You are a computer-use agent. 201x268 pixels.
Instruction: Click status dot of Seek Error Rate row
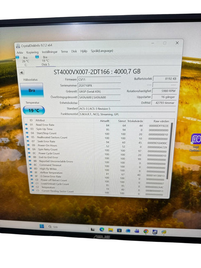tap(28, 141)
